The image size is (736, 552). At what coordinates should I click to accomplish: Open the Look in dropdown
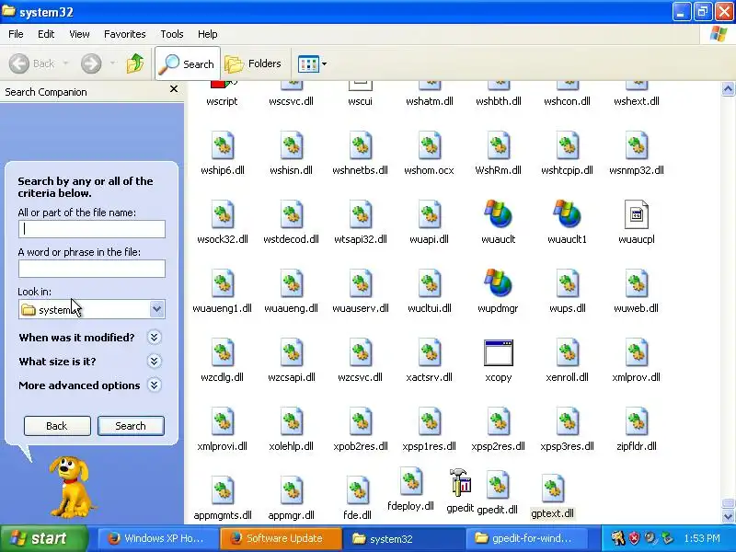click(156, 309)
